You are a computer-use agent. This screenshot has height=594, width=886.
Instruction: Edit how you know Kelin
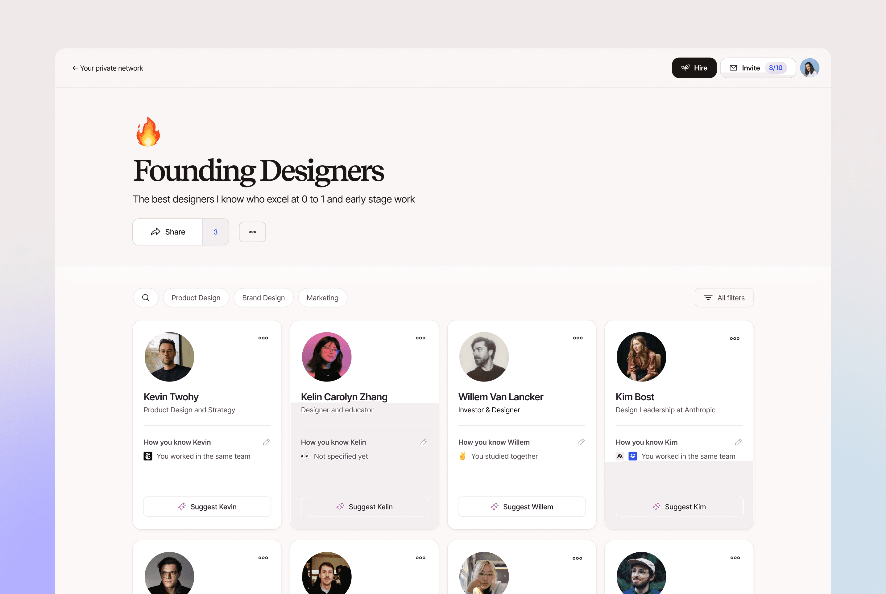(424, 442)
